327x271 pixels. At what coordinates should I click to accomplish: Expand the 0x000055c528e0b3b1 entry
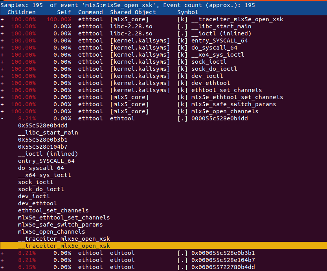[2, 253]
